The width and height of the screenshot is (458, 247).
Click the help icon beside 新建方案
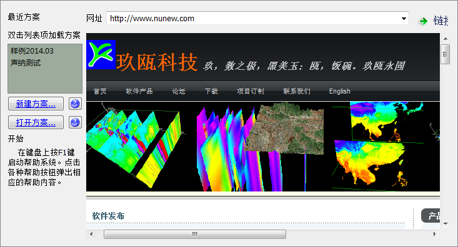(75, 104)
